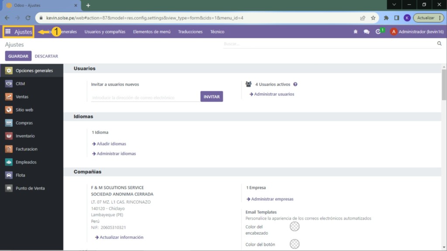The height and width of the screenshot is (251, 447).
Task: Expand the Técnico menu
Action: point(217,32)
